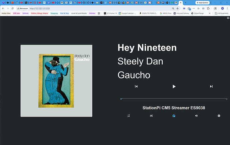Close the active browser tab
Viewport: 230px width, 145px height.
point(181,3)
